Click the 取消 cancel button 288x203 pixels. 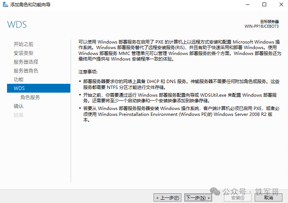[x=268, y=198]
